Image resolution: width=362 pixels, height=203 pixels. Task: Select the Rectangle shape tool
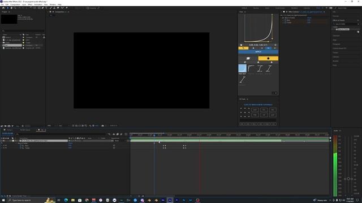[39, 8]
